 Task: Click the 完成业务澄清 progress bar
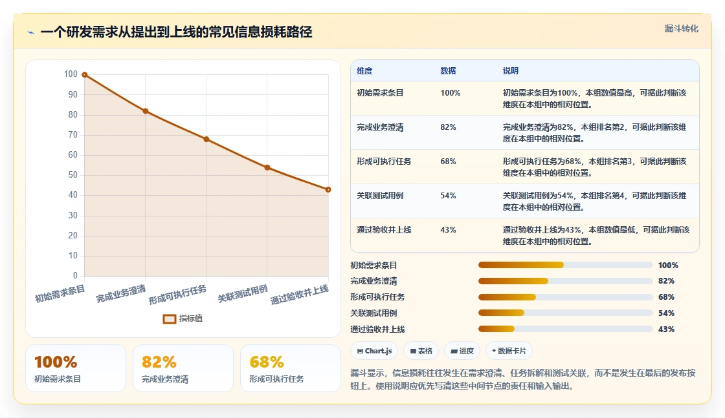(566, 281)
